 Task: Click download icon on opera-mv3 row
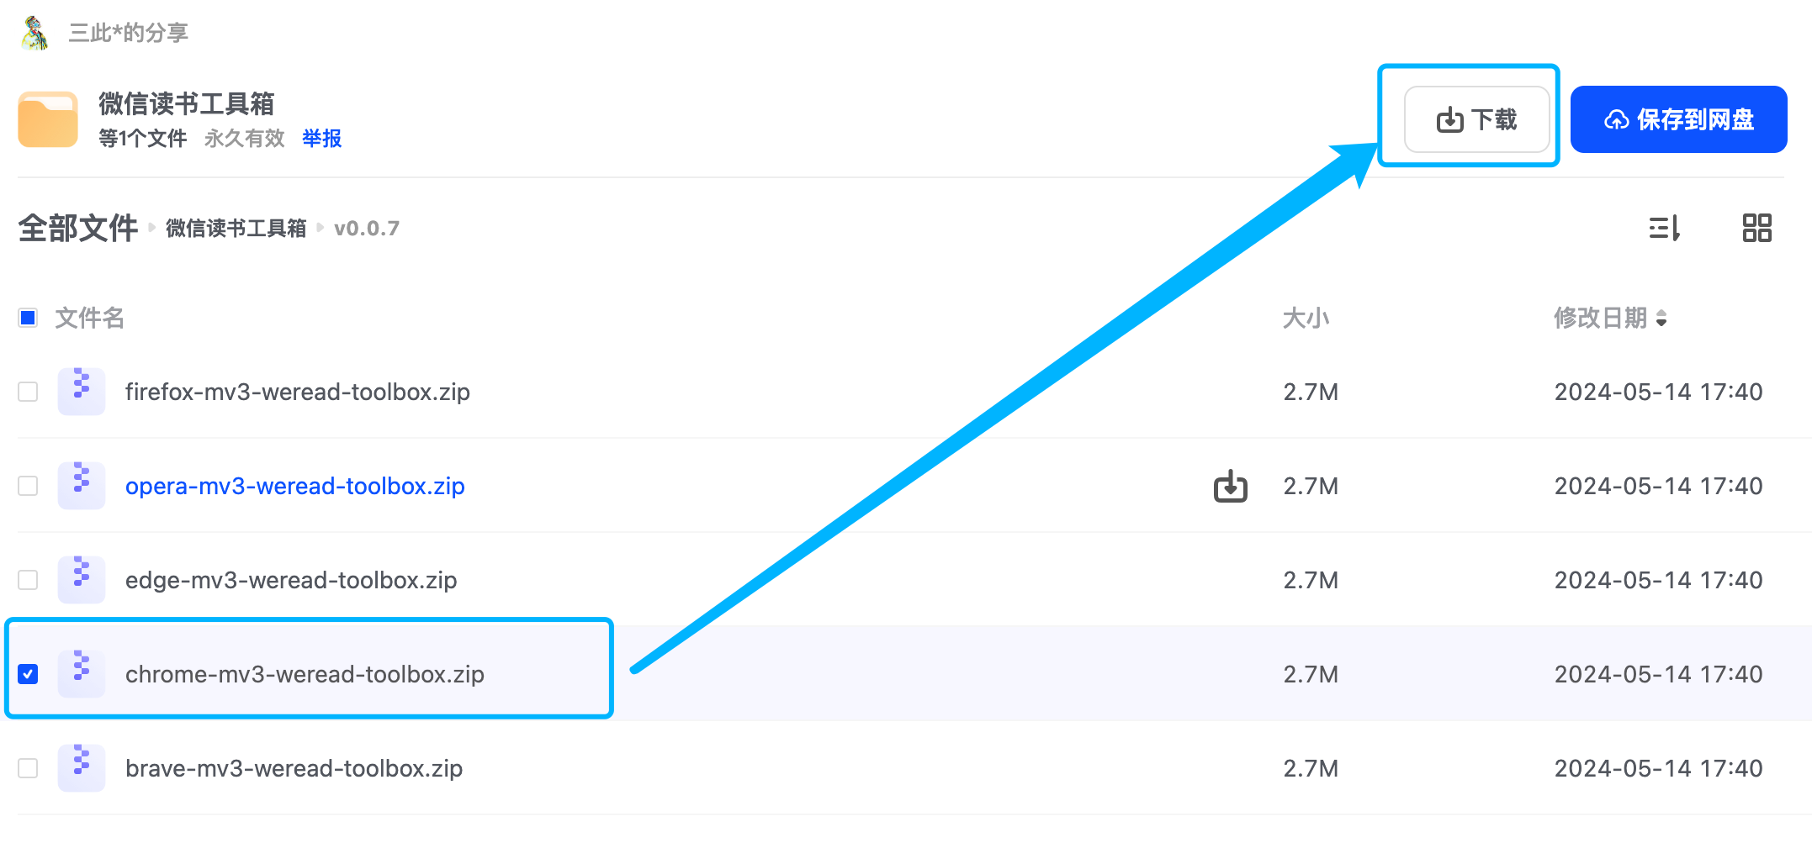[x=1230, y=486]
